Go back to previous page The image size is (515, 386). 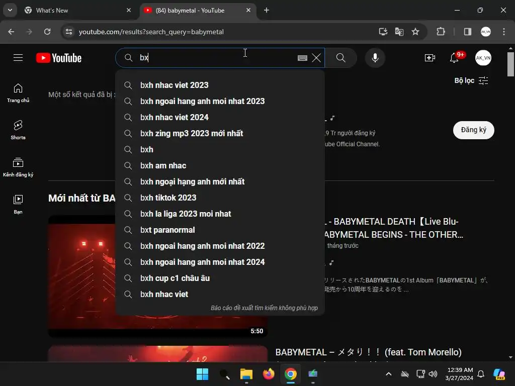pyautogui.click(x=11, y=32)
